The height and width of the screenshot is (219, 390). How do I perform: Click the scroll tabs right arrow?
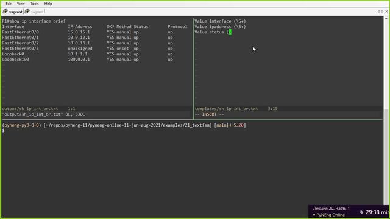click(x=383, y=12)
